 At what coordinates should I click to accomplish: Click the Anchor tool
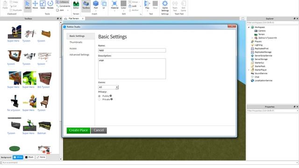tap(134, 10)
